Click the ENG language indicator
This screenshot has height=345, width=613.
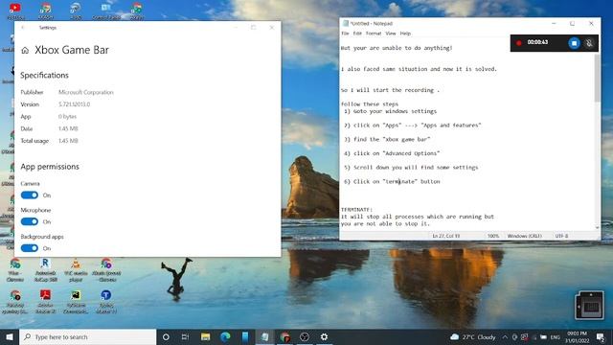pos(556,337)
